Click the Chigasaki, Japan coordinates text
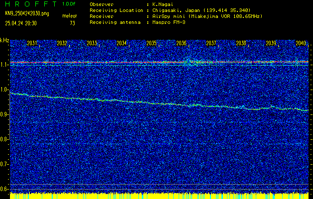 click(x=201, y=10)
